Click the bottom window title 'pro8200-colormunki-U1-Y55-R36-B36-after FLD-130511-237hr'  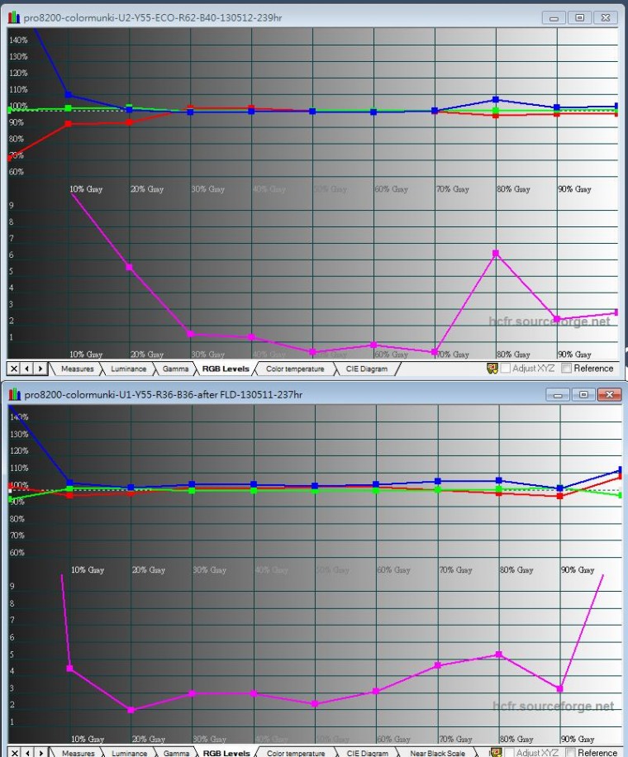[x=163, y=394]
